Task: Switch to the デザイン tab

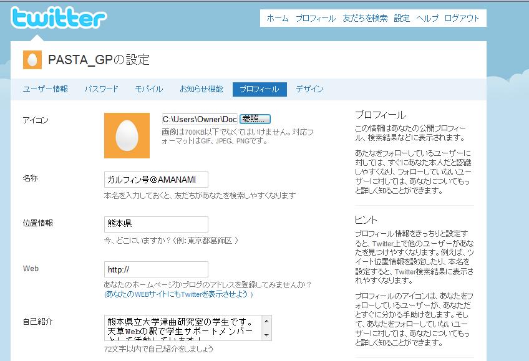Action: pos(309,89)
